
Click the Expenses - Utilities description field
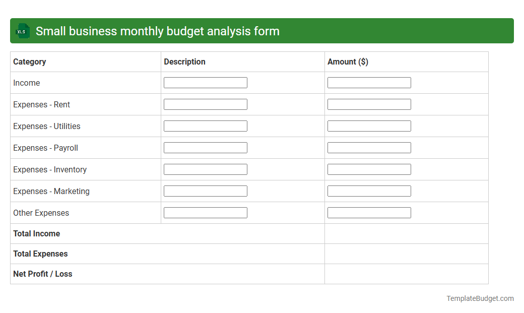coord(205,126)
